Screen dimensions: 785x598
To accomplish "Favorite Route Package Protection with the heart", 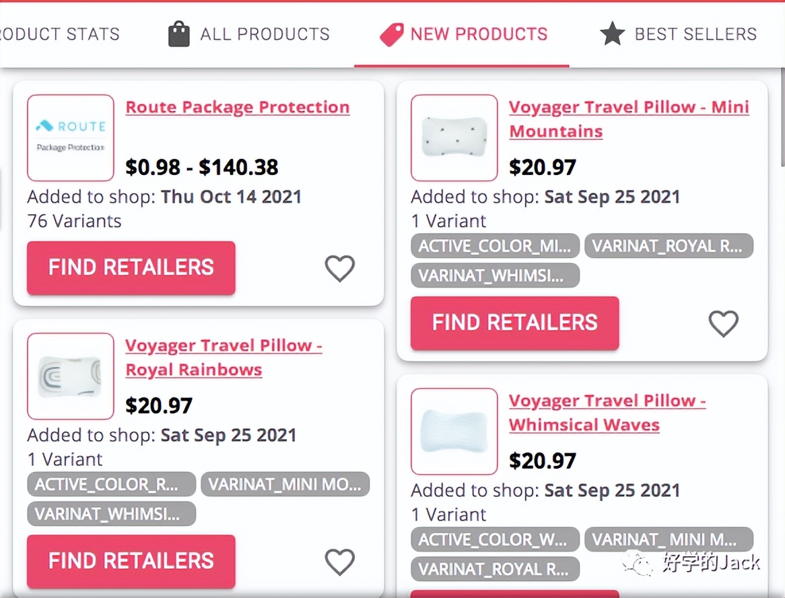I will click(340, 269).
